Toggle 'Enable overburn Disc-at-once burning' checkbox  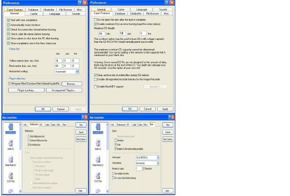coord(96,24)
